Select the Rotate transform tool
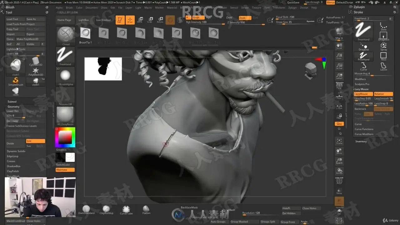Screen dimensions: 400x225 point(160,20)
